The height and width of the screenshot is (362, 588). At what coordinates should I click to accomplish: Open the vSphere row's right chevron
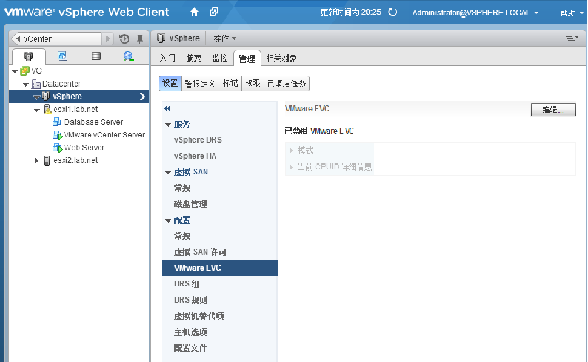click(x=142, y=97)
